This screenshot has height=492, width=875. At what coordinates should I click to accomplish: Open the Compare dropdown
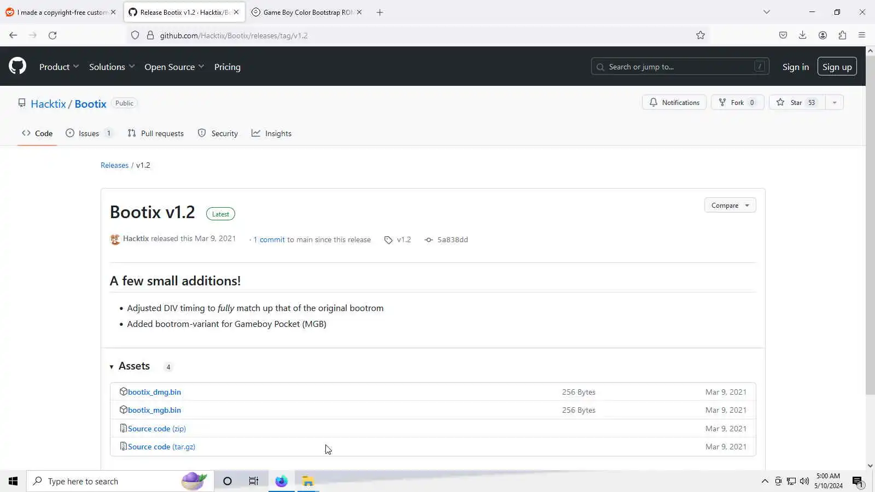click(730, 205)
